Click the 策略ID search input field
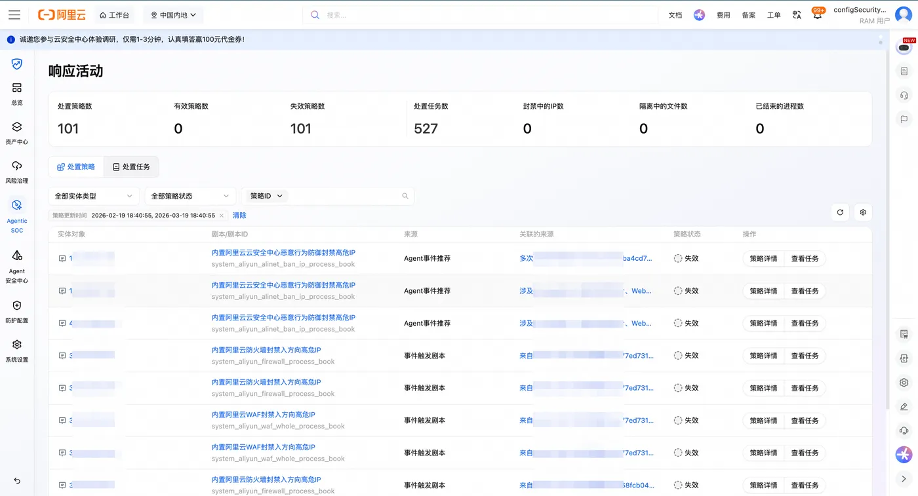Image resolution: width=918 pixels, height=496 pixels. point(343,196)
